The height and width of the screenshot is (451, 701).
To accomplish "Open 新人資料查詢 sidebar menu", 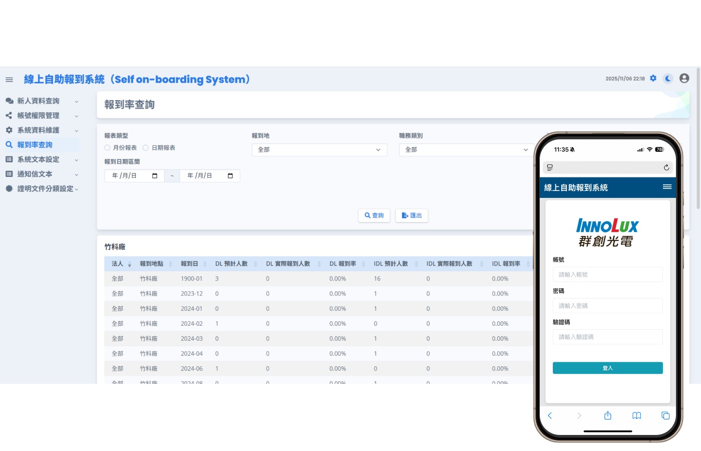I will pos(42,101).
